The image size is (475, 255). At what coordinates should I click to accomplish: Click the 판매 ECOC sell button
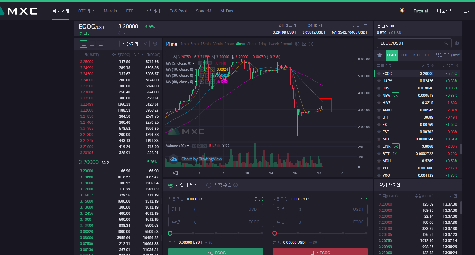[x=320, y=252]
